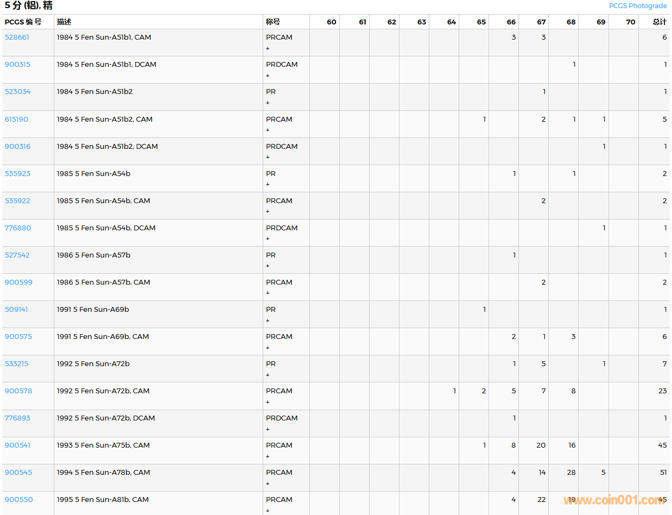Open PCGS number 900315 link
The height and width of the screenshot is (515, 672).
click(x=17, y=65)
